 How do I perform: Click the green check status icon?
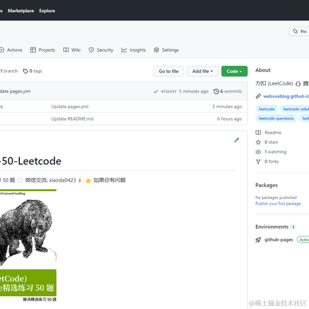156,91
